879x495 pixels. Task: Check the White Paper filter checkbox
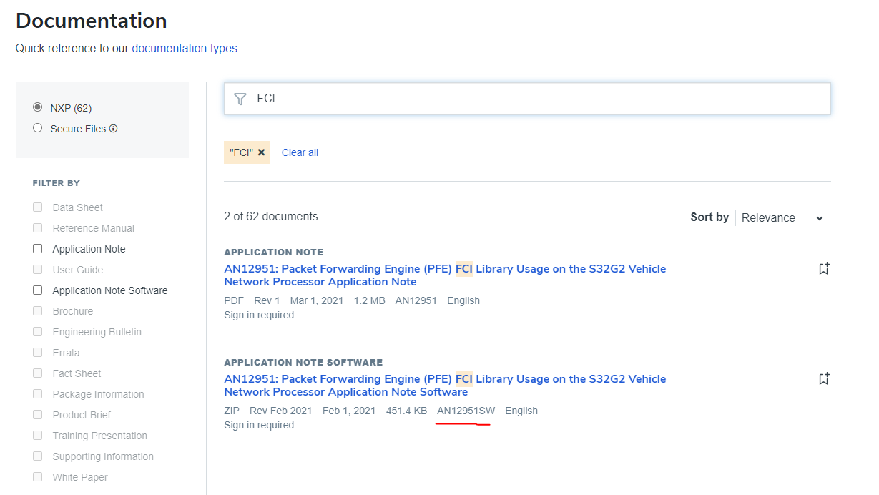tap(38, 477)
